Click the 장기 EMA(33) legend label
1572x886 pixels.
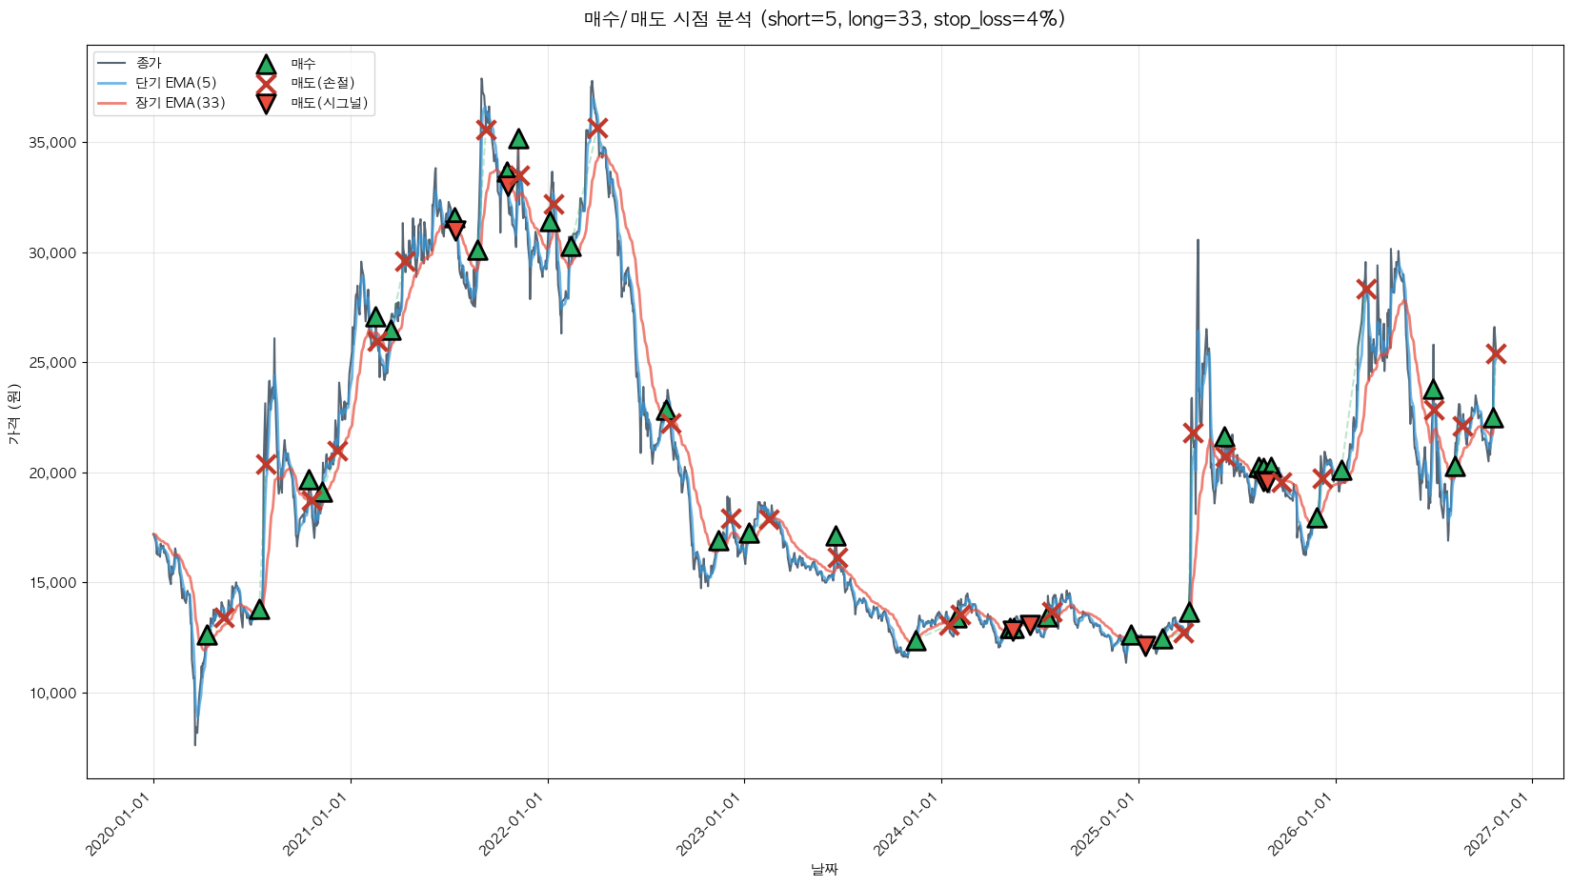point(181,103)
